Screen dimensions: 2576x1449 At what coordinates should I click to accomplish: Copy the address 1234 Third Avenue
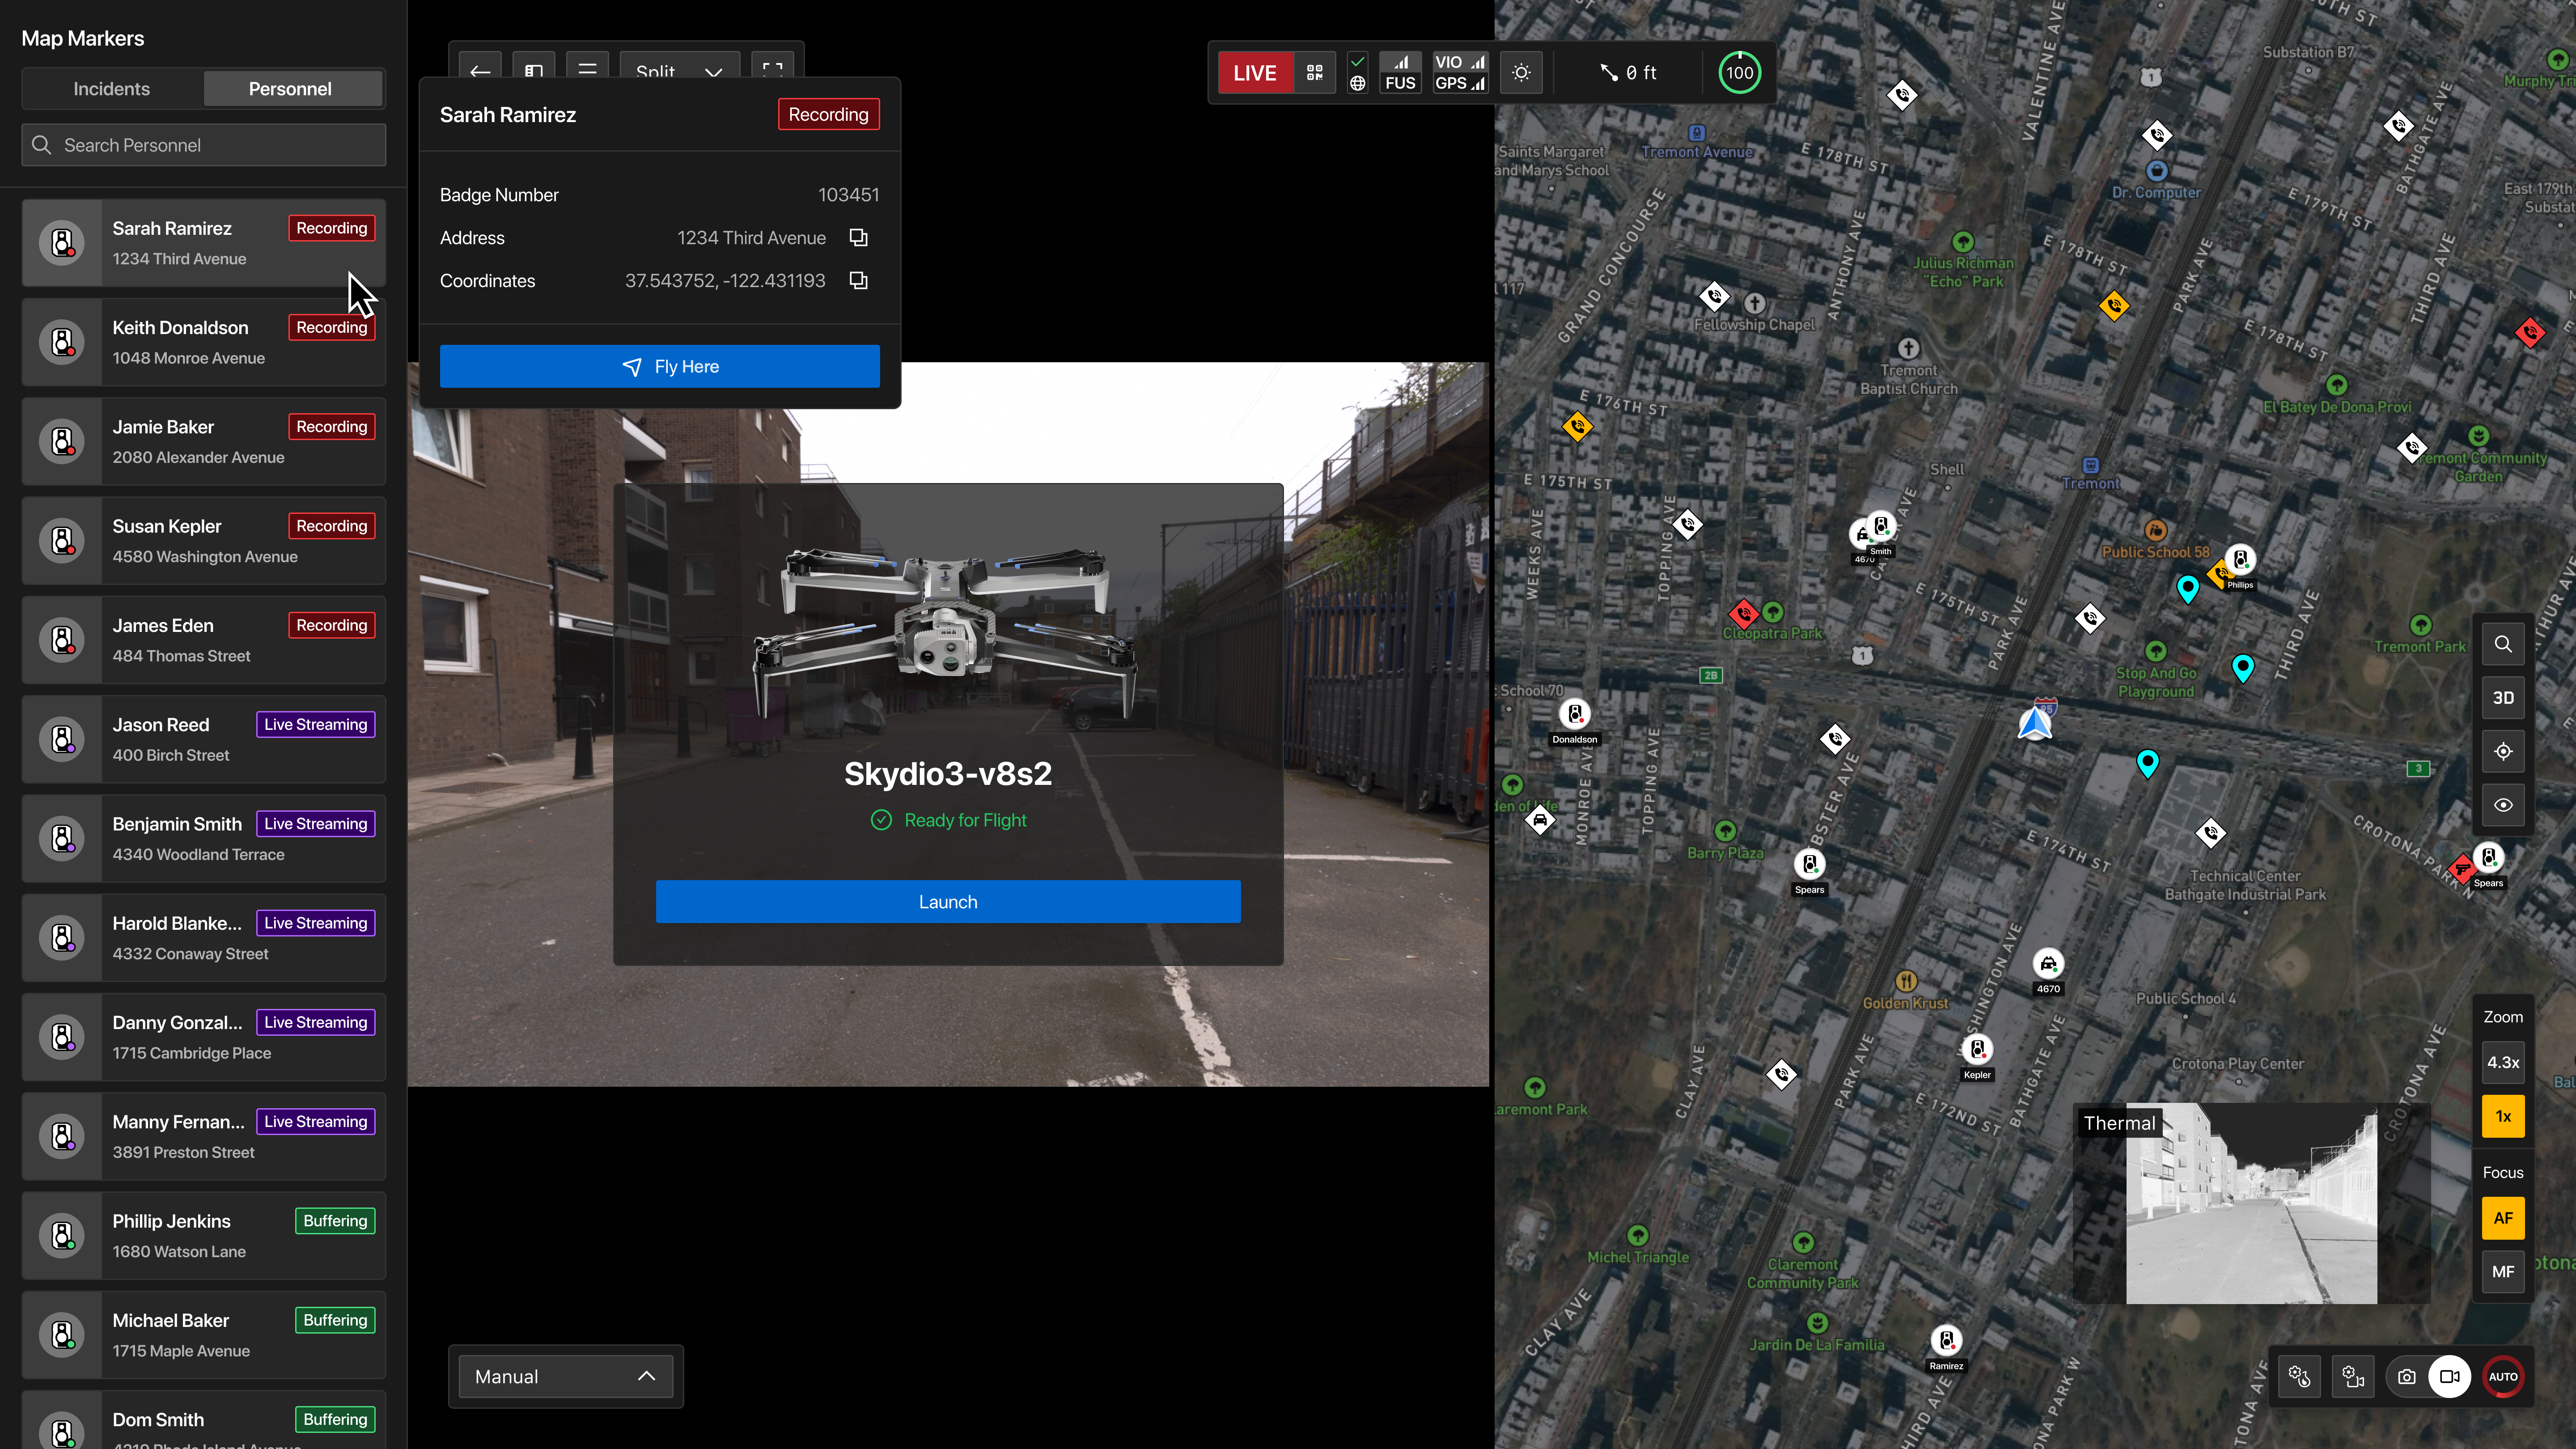pos(858,238)
